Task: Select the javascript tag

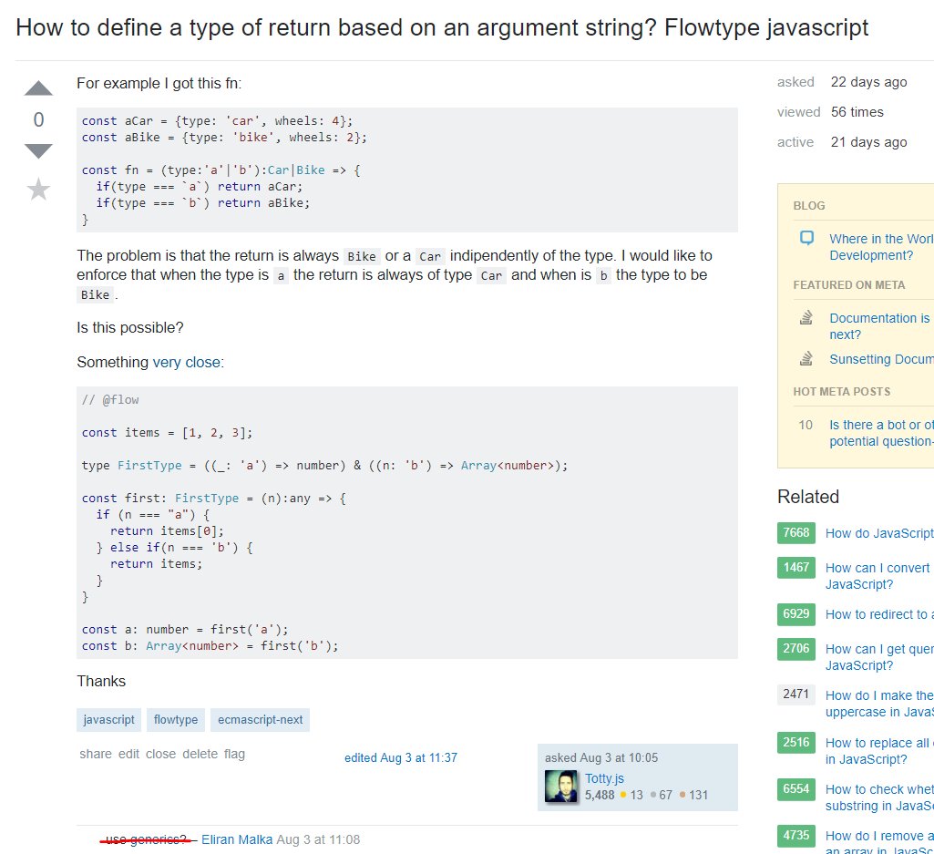Action: click(108, 720)
